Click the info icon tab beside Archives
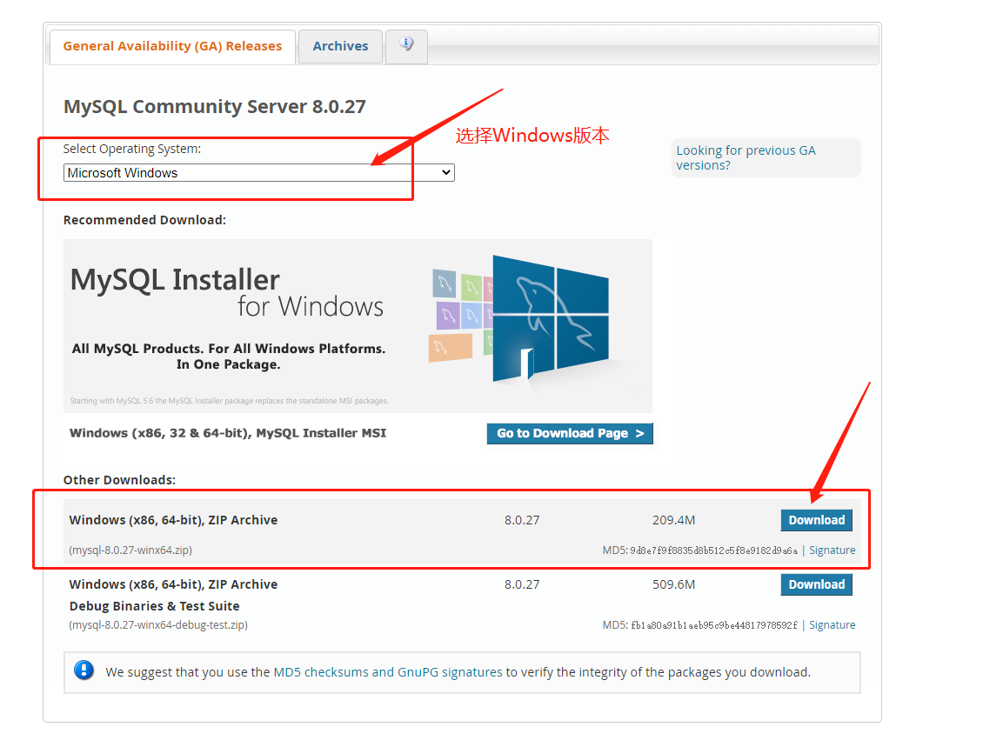 tap(405, 47)
